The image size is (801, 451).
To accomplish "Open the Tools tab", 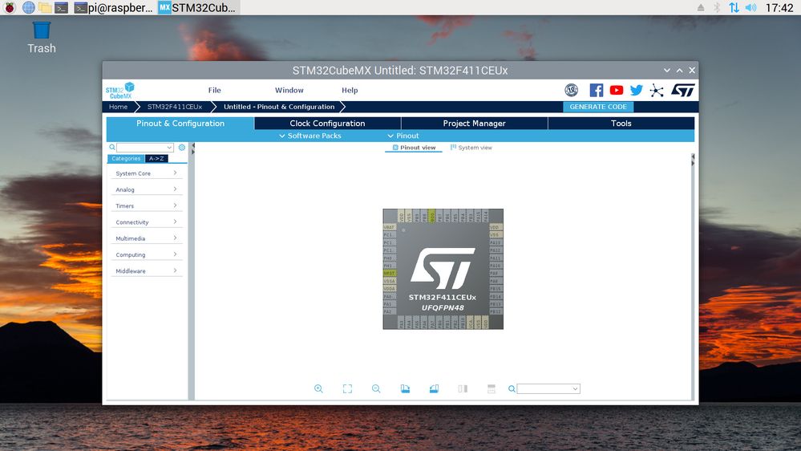I will 621,124.
